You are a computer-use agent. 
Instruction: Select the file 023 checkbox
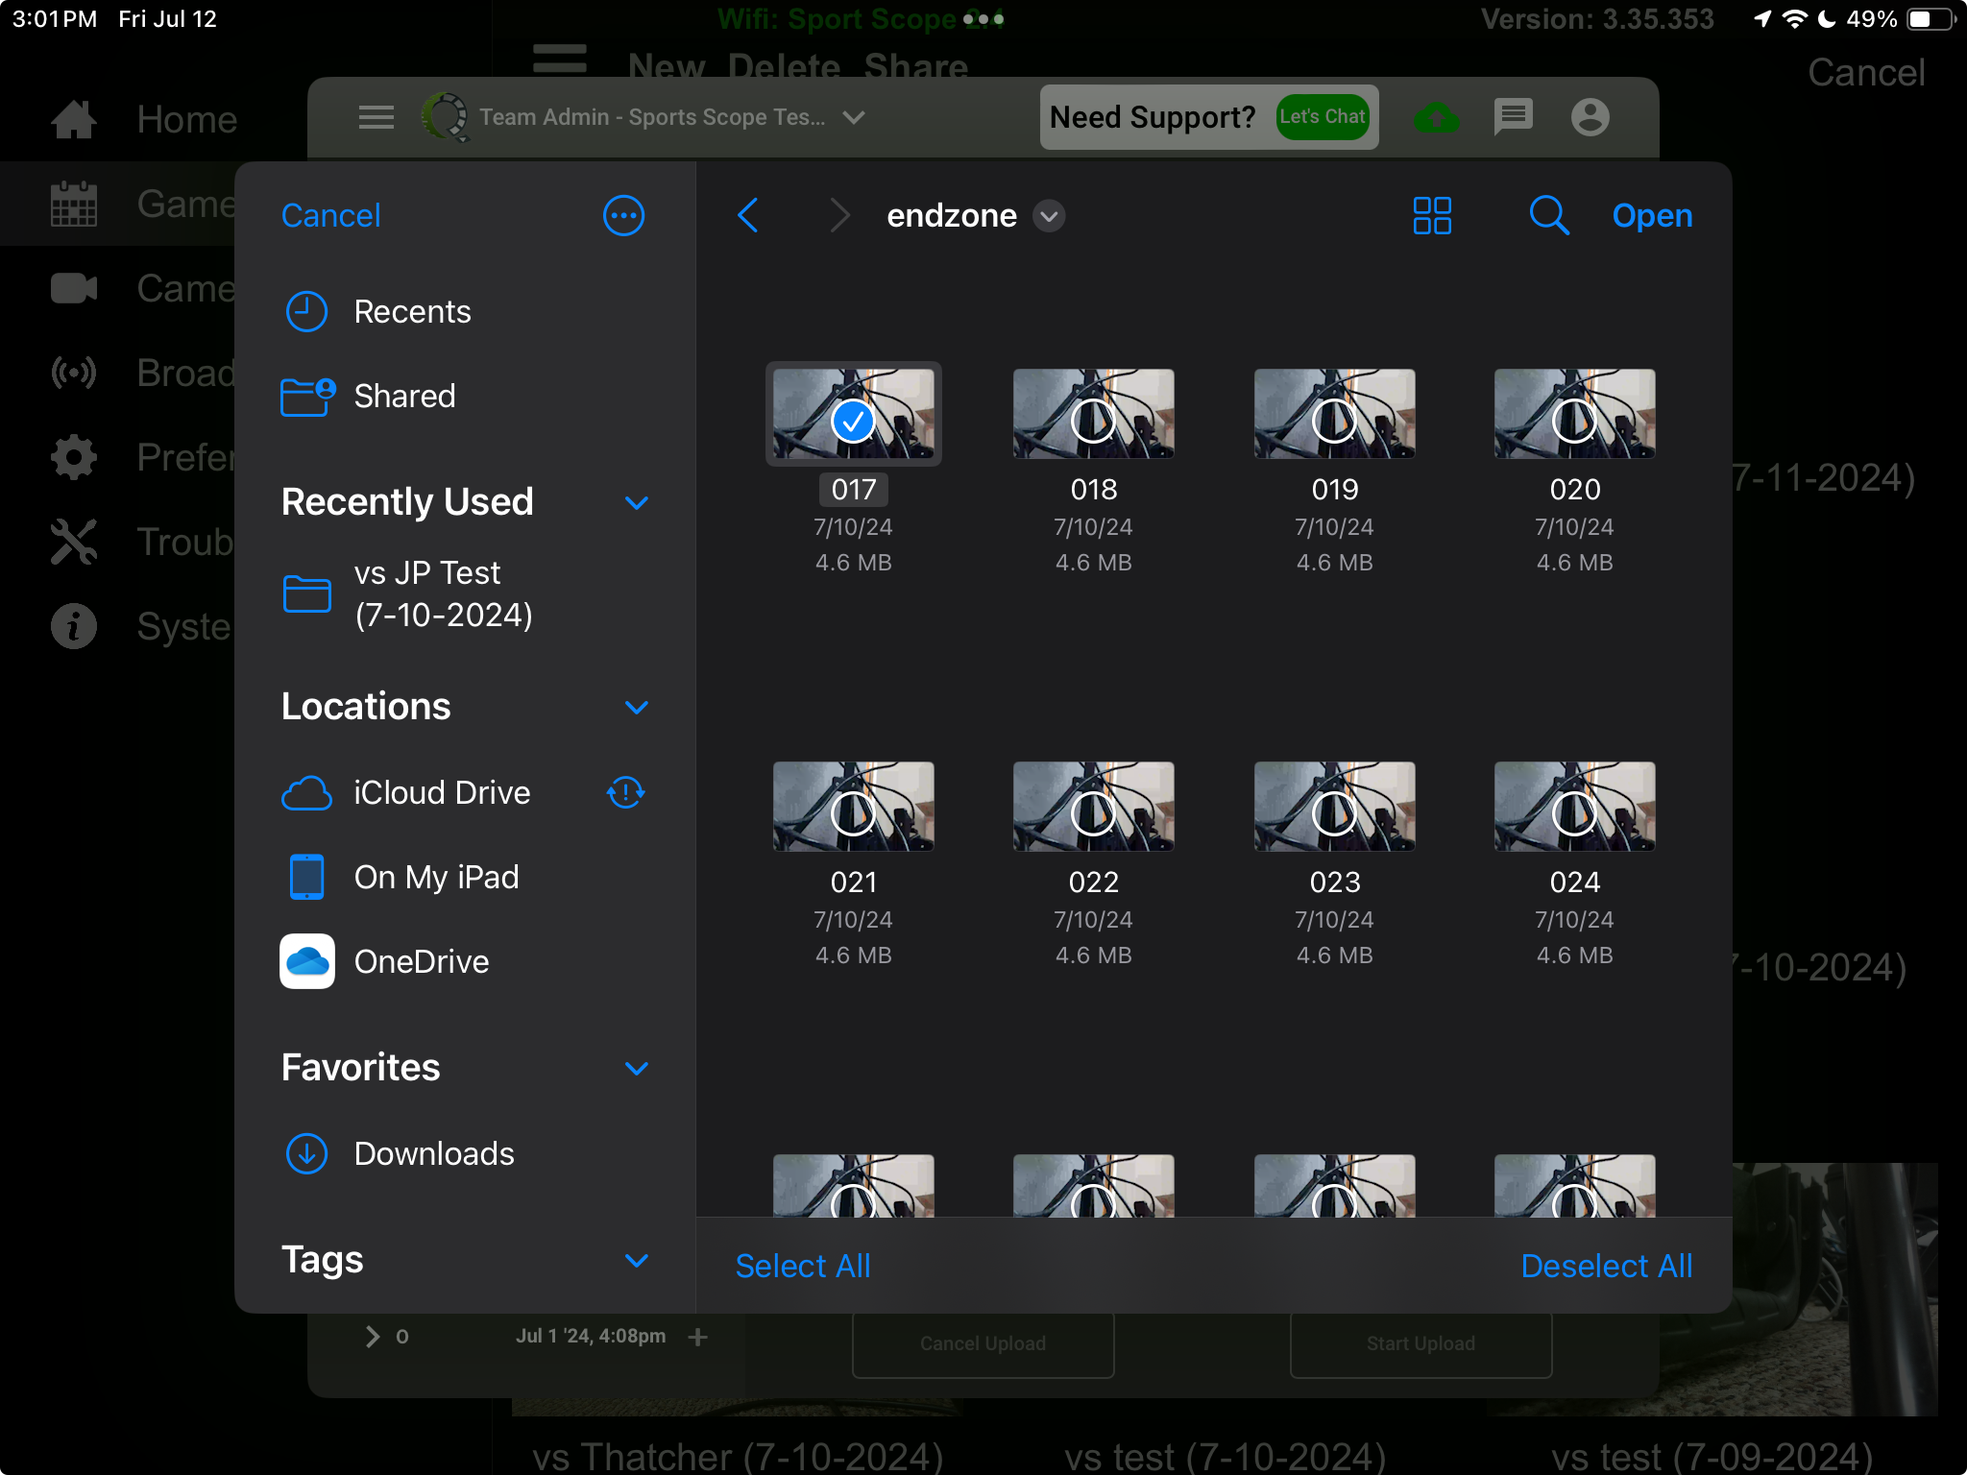pyautogui.click(x=1334, y=813)
